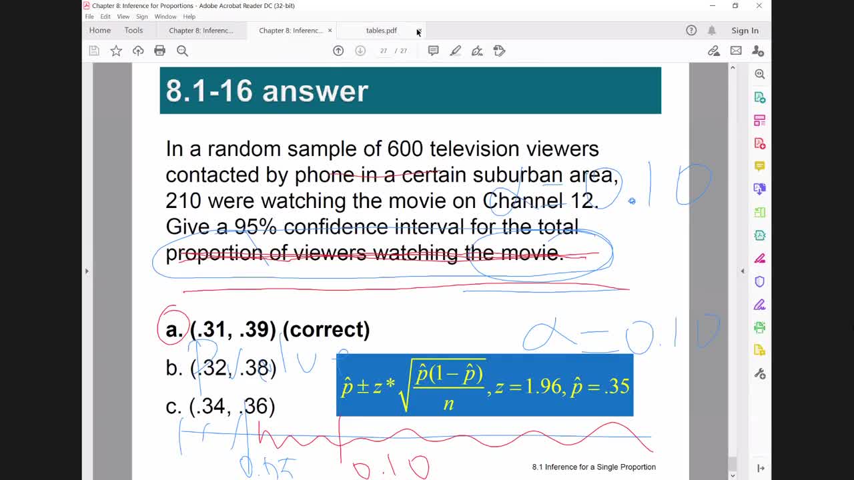Open the View menu
This screenshot has height=480, width=854.
tap(123, 17)
